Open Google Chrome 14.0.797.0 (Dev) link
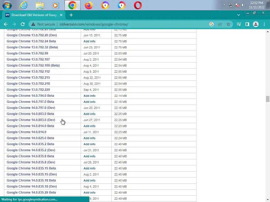Image resolution: width=270 pixels, height=202 pixels. (31, 108)
